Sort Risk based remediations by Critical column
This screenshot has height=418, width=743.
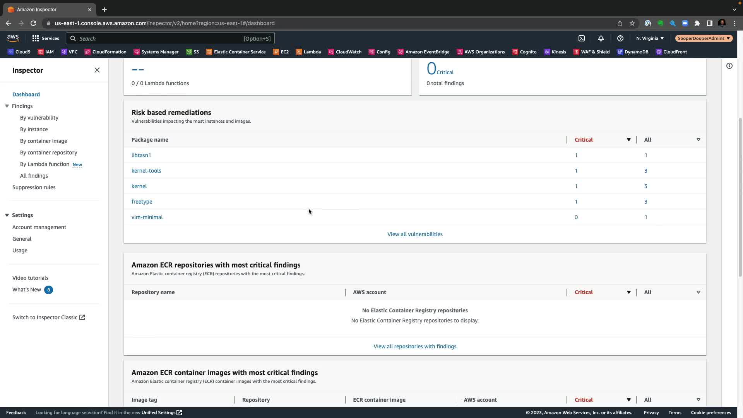(628, 140)
